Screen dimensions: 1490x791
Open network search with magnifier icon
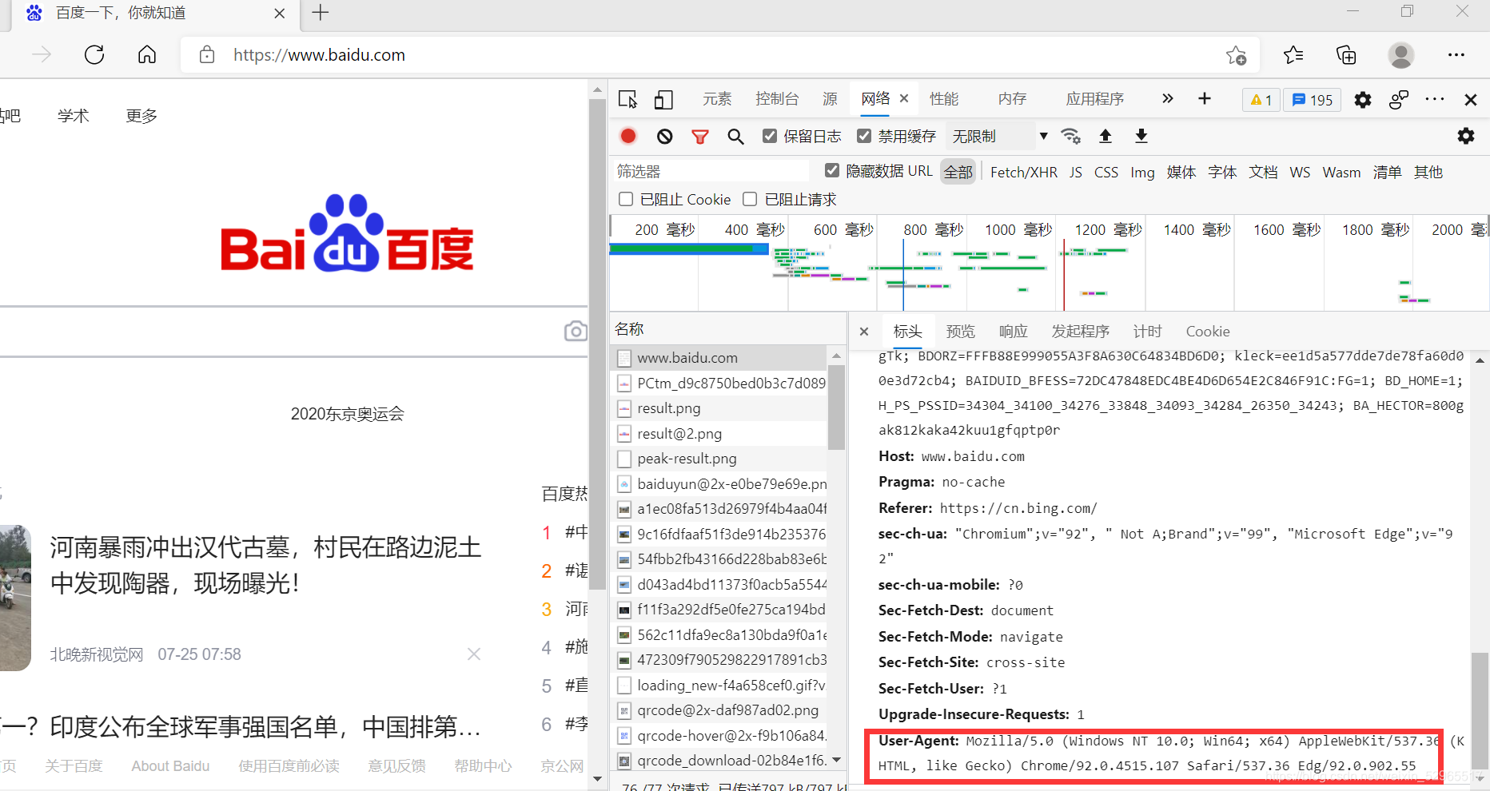point(735,137)
